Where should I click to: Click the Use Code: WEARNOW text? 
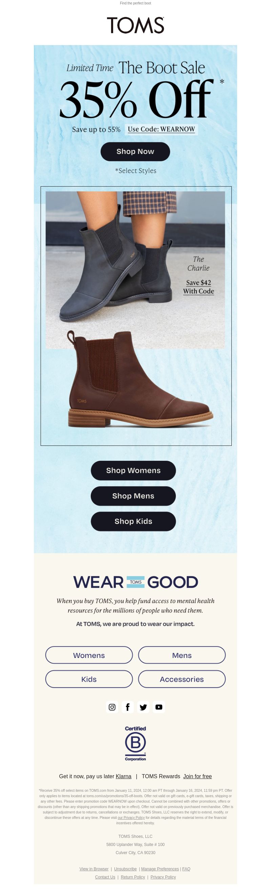pyautogui.click(x=161, y=129)
